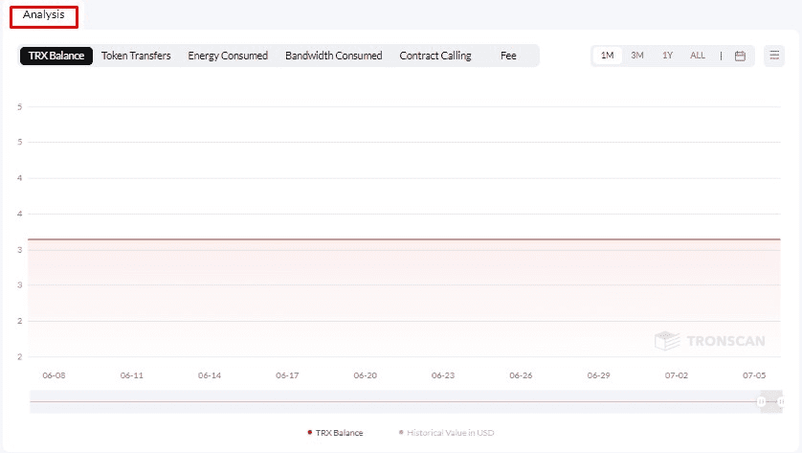Screen dimensions: 802x453
Task: Click the left range slider handle
Action: point(762,401)
